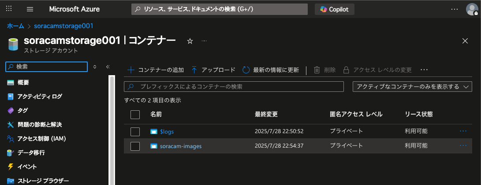Image resolution: width=481 pixels, height=185 pixels.
Task: Click the date 2025/7/28 22:50:52
Action: (x=279, y=131)
